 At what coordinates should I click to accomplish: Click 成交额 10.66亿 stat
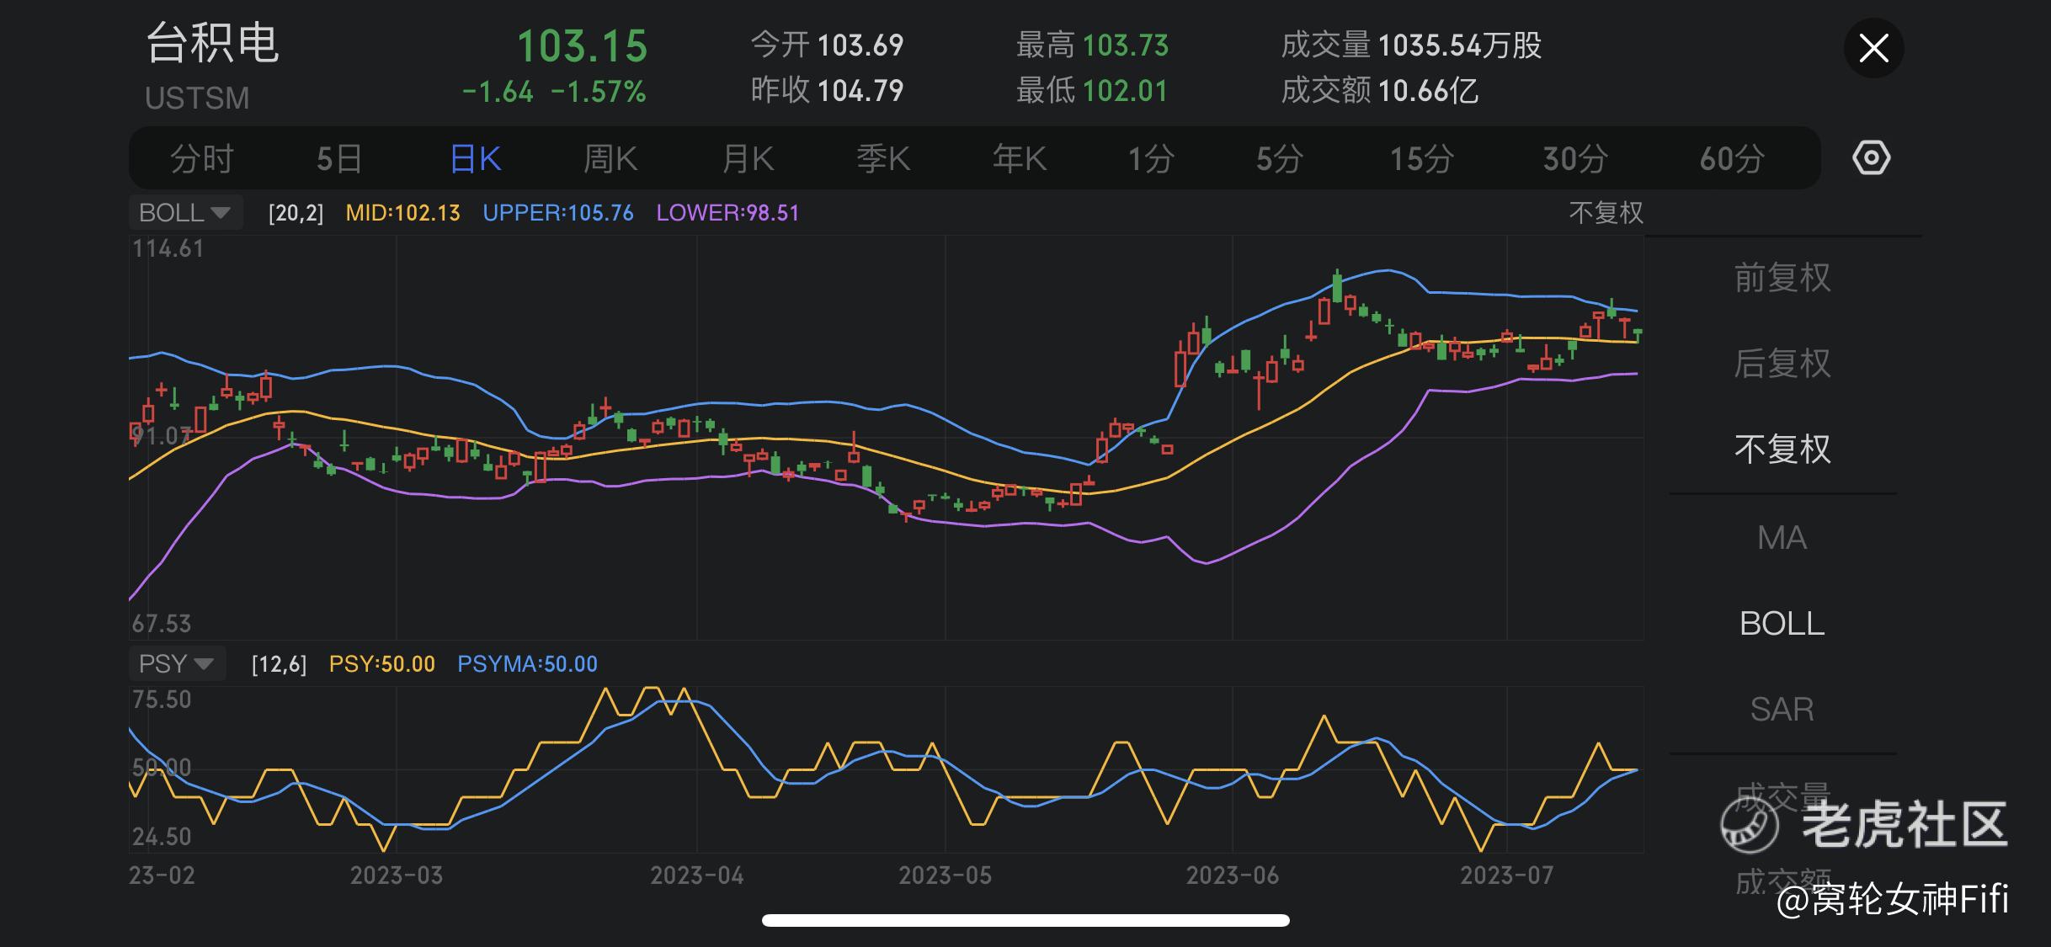[x=1380, y=90]
